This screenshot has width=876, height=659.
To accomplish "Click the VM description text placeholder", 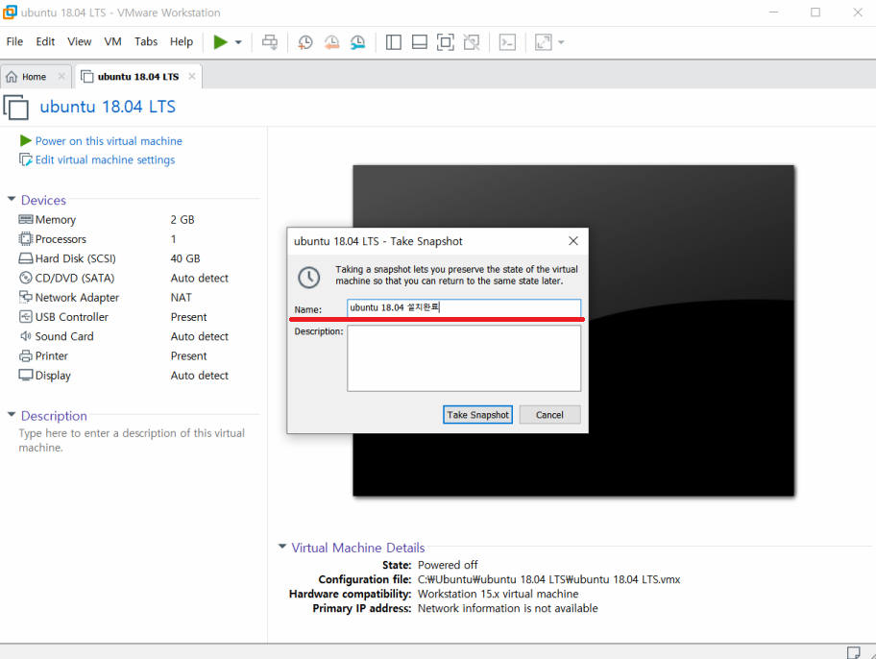I will [x=132, y=440].
